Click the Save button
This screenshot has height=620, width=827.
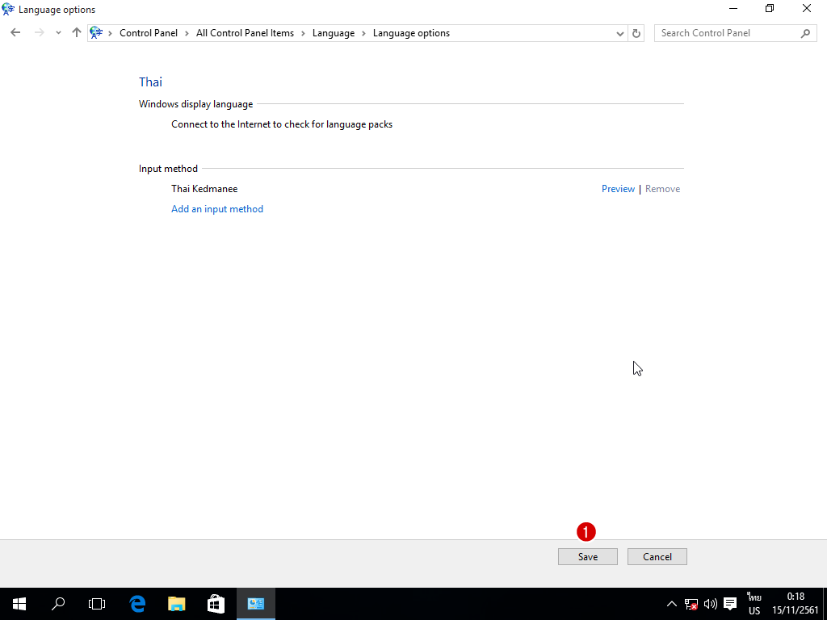point(587,556)
